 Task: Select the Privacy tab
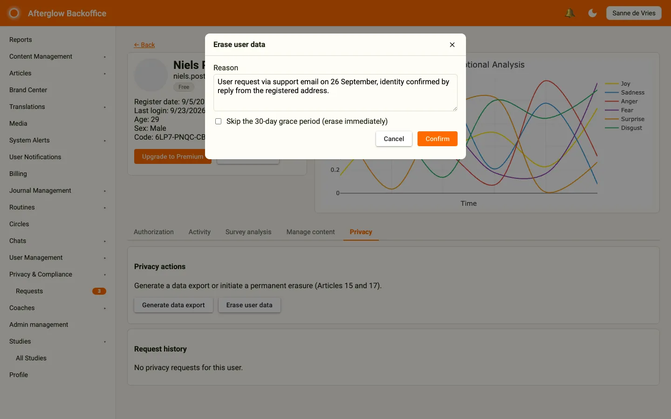(361, 232)
